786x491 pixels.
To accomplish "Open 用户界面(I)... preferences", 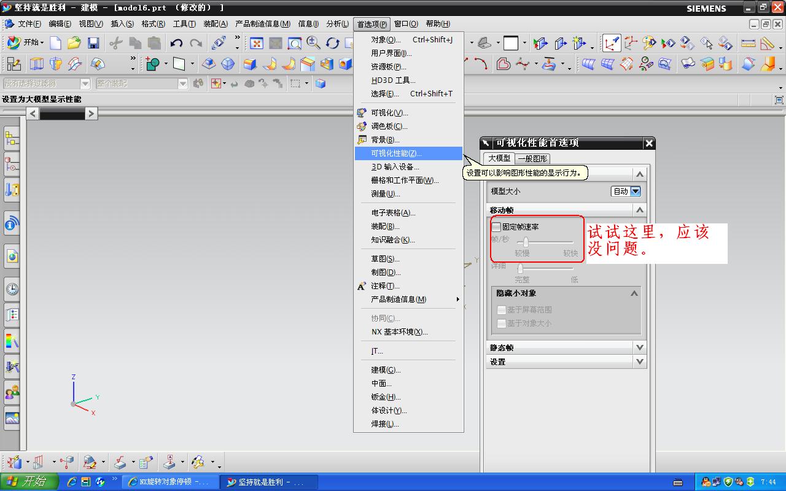I will (x=408, y=53).
